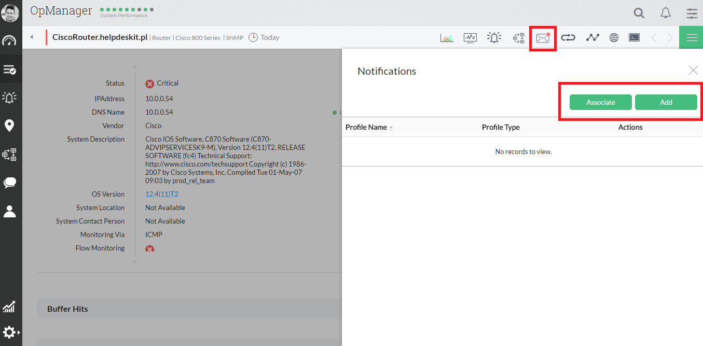703x346 pixels.
Task: Click the IP address value 10.0.0.54
Action: 159,99
